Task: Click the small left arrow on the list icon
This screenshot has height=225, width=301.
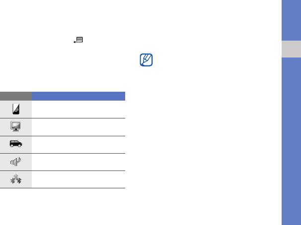Action: 75,42
